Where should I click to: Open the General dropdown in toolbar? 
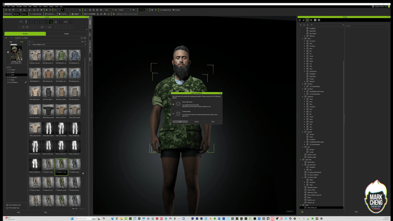pos(125,10)
